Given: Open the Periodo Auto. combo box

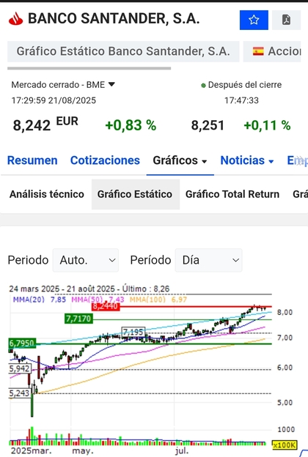Looking at the screenshot, I should tap(86, 260).
